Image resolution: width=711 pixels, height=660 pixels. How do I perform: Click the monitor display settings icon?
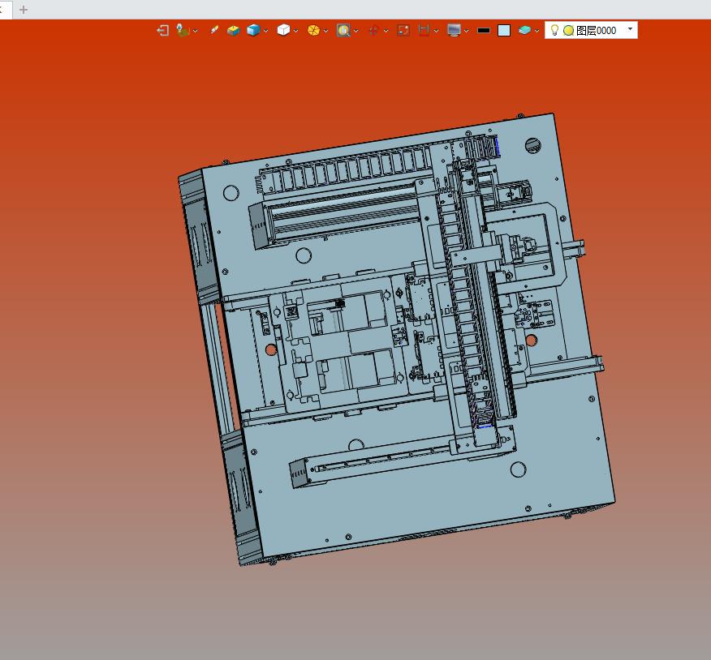(454, 30)
